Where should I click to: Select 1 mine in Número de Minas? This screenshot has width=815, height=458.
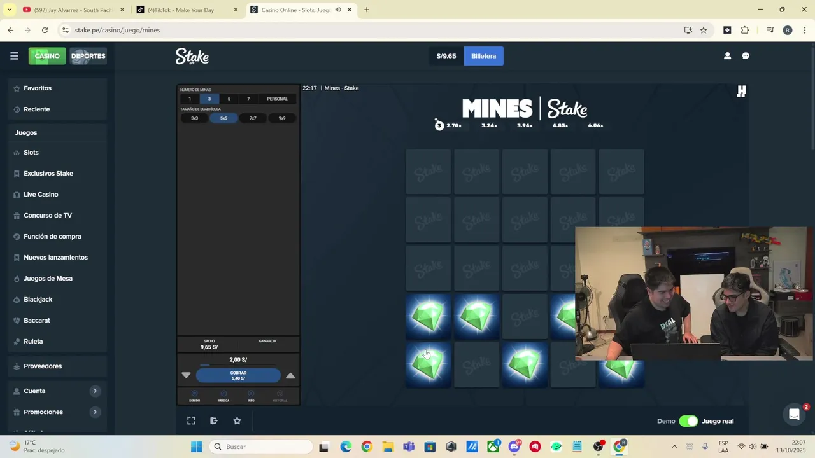tap(189, 99)
